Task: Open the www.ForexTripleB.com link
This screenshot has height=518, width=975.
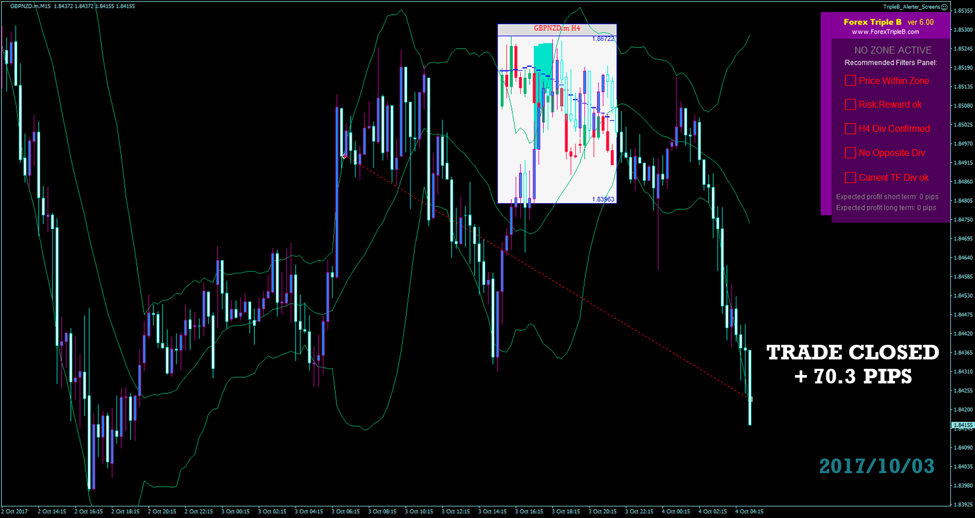Action: point(885,32)
